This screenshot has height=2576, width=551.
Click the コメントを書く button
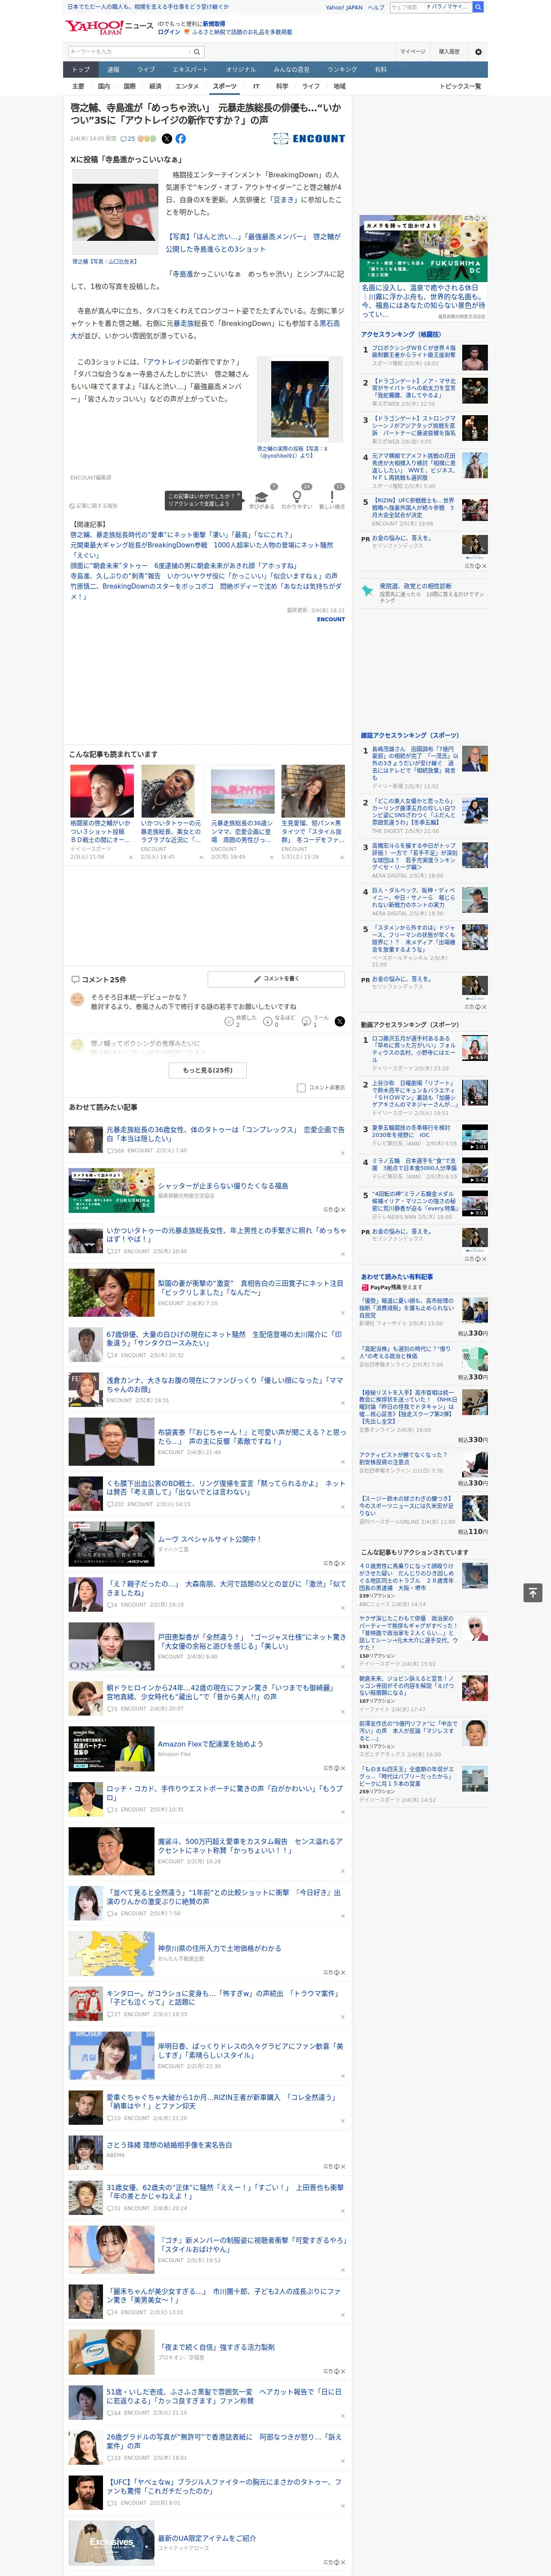(276, 979)
